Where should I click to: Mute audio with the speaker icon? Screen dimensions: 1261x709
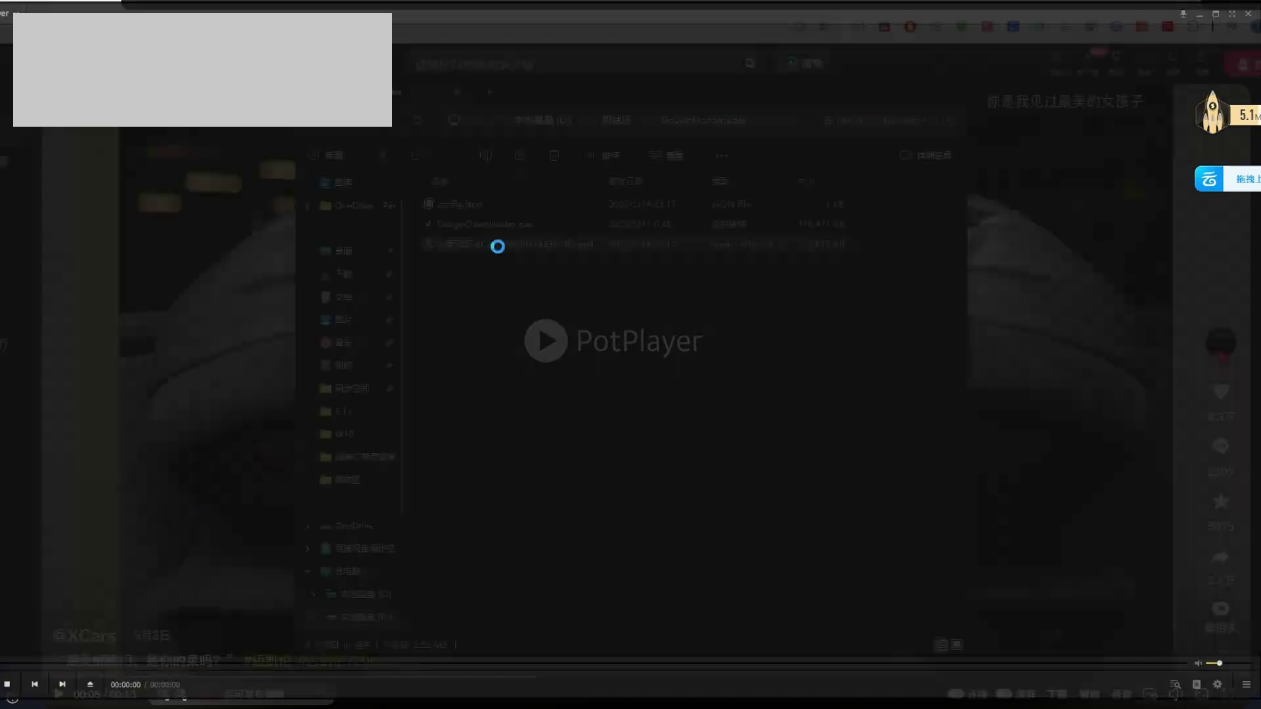point(1197,663)
